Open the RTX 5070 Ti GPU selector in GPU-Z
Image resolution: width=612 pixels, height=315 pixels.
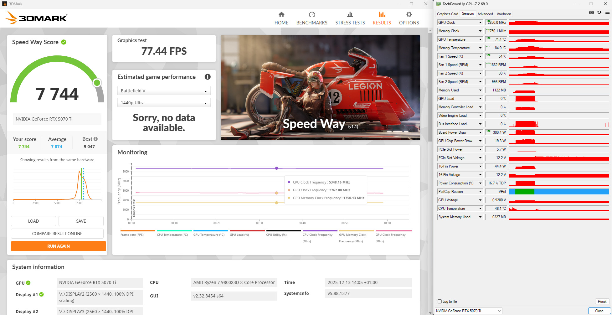(x=468, y=311)
